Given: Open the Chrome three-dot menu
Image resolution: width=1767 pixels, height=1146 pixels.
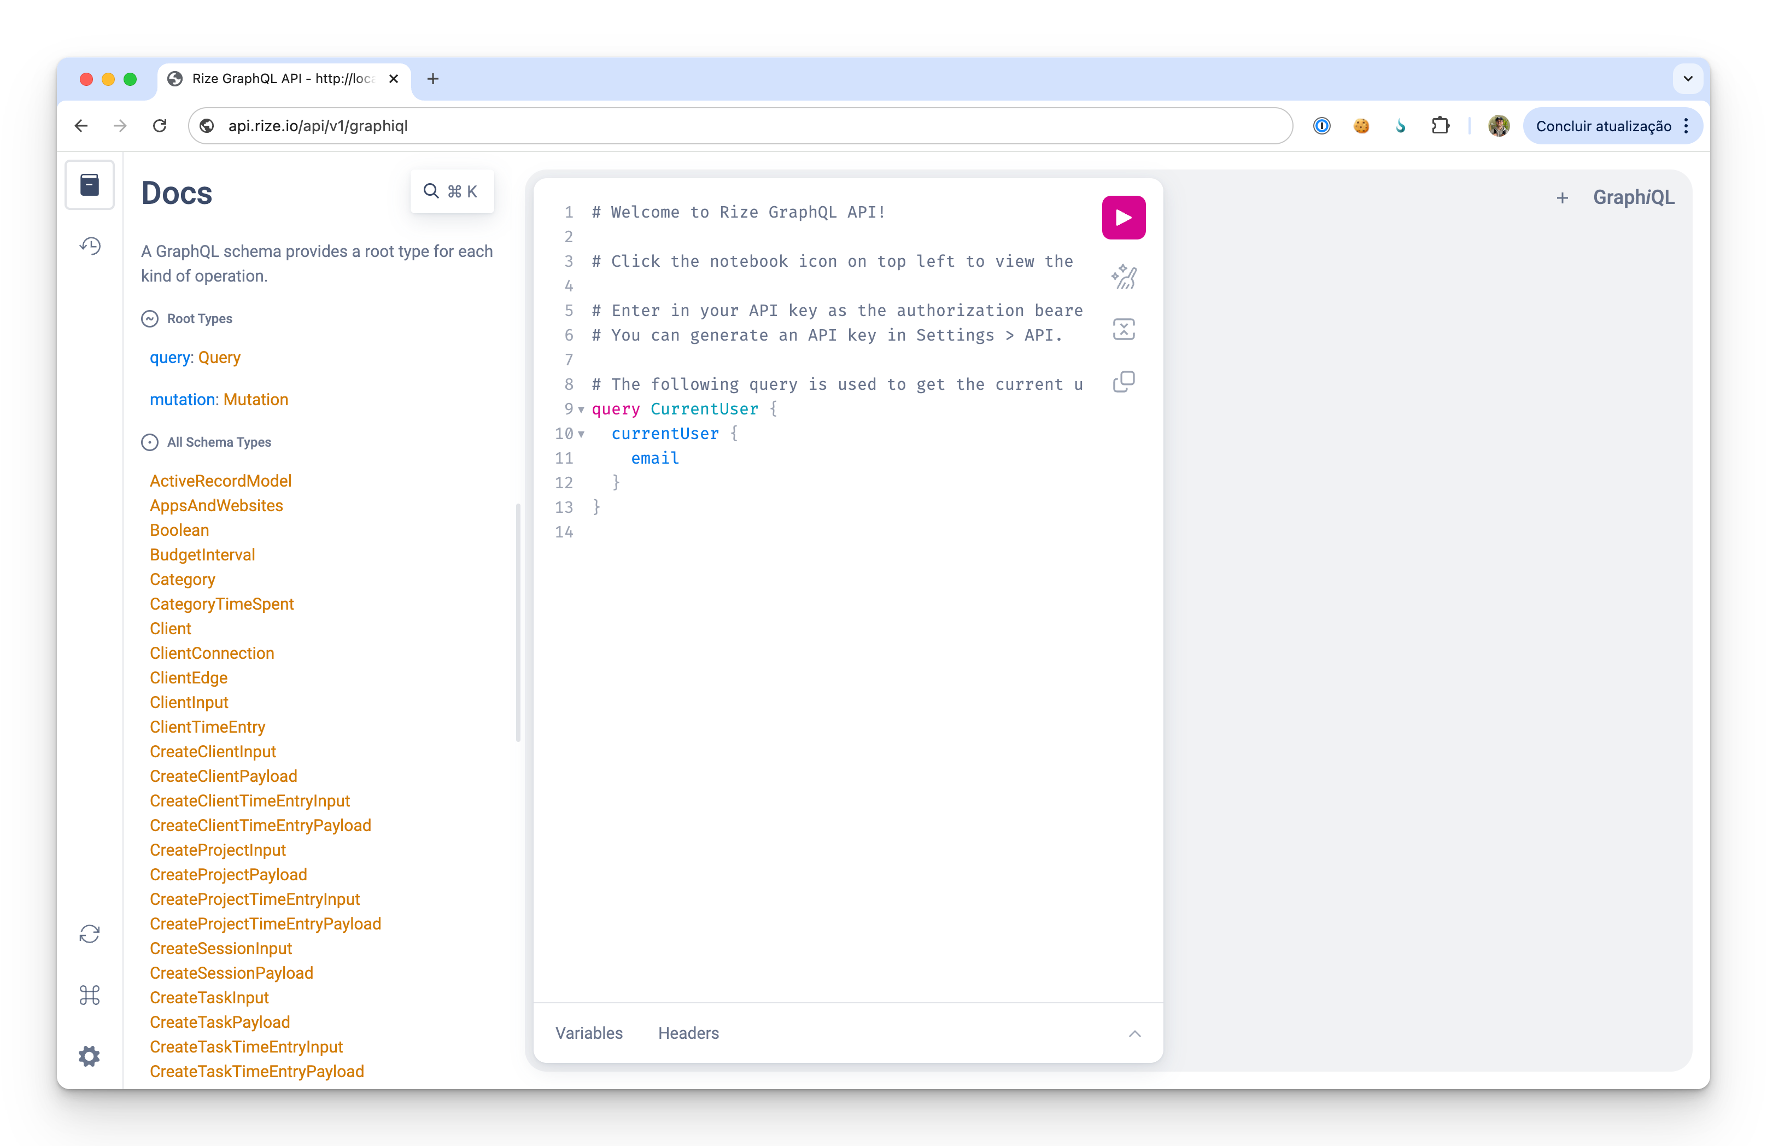Looking at the screenshot, I should coord(1686,126).
